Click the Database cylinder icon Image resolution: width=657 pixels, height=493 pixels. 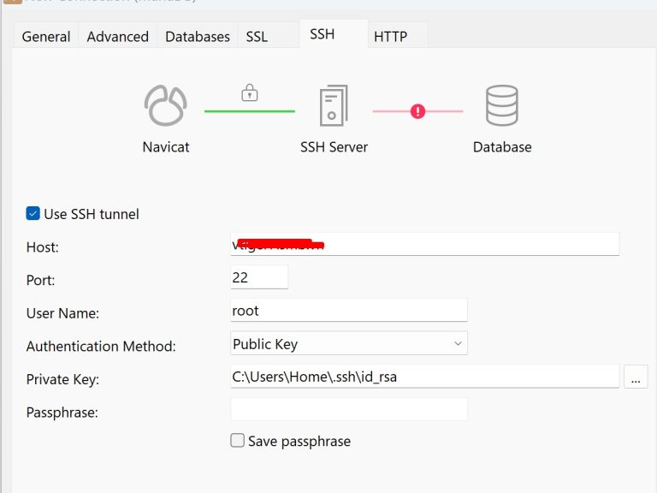[502, 105]
